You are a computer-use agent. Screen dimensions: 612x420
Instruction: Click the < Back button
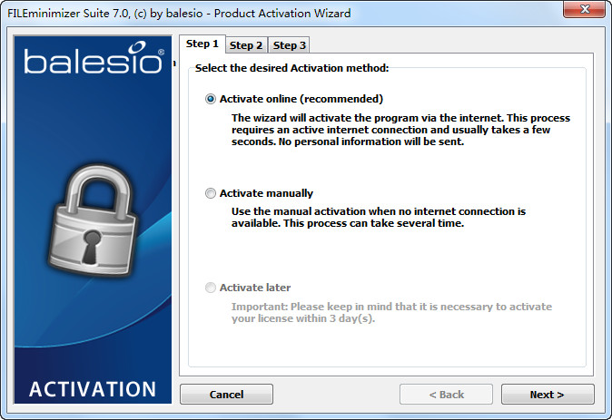coord(446,395)
